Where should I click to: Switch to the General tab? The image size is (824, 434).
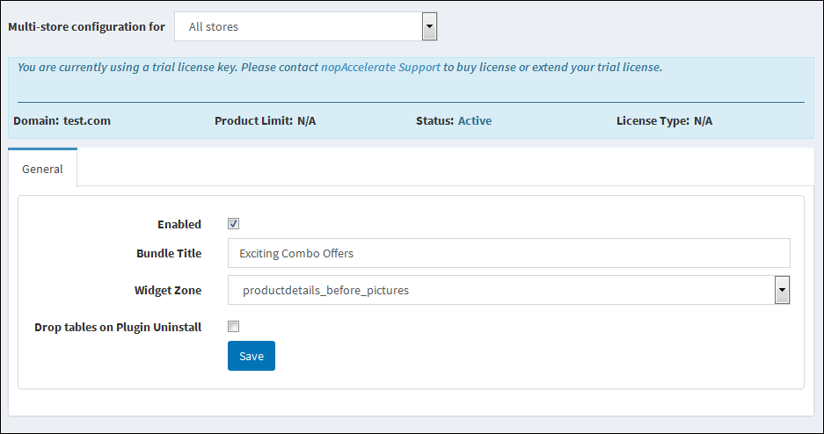pyautogui.click(x=42, y=168)
